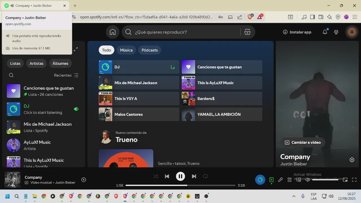Click the Instalar app download icon
This screenshot has height=203, width=361.
click(x=285, y=32)
